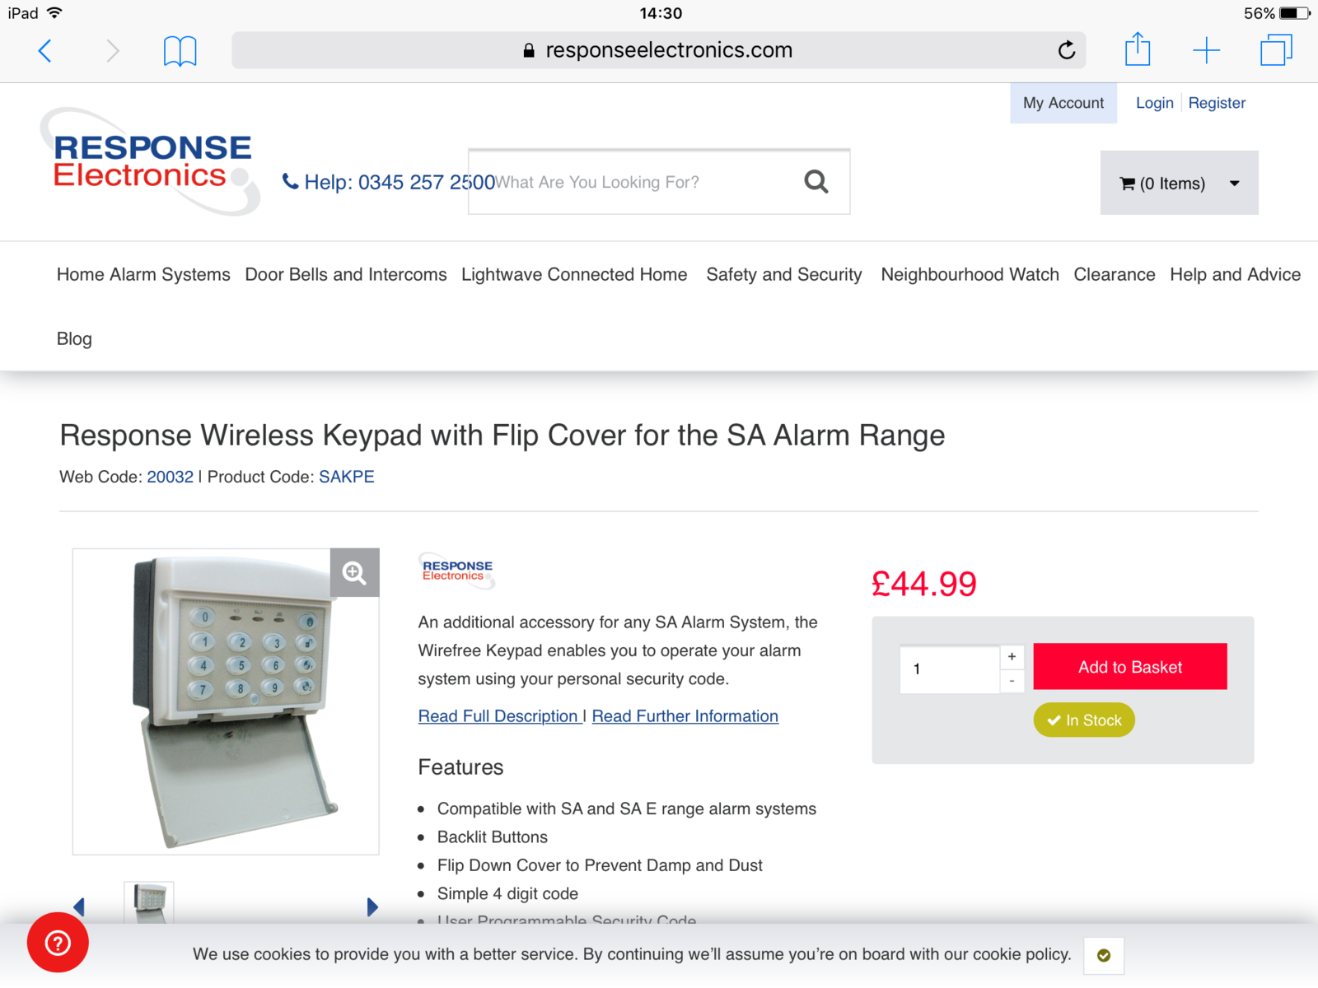This screenshot has height=988, width=1318.
Task: Open the Home Alarm Systems menu
Action: pos(143,274)
